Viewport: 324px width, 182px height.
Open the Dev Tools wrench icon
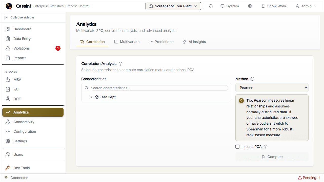click(x=8, y=168)
